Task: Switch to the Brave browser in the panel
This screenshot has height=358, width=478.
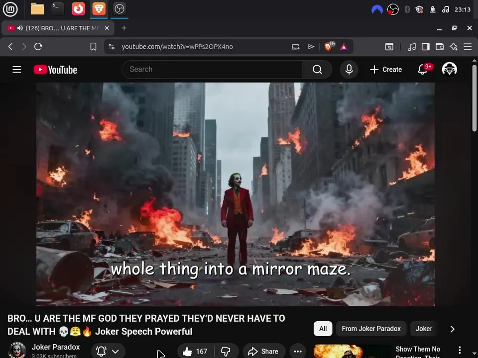Action: 99,9
